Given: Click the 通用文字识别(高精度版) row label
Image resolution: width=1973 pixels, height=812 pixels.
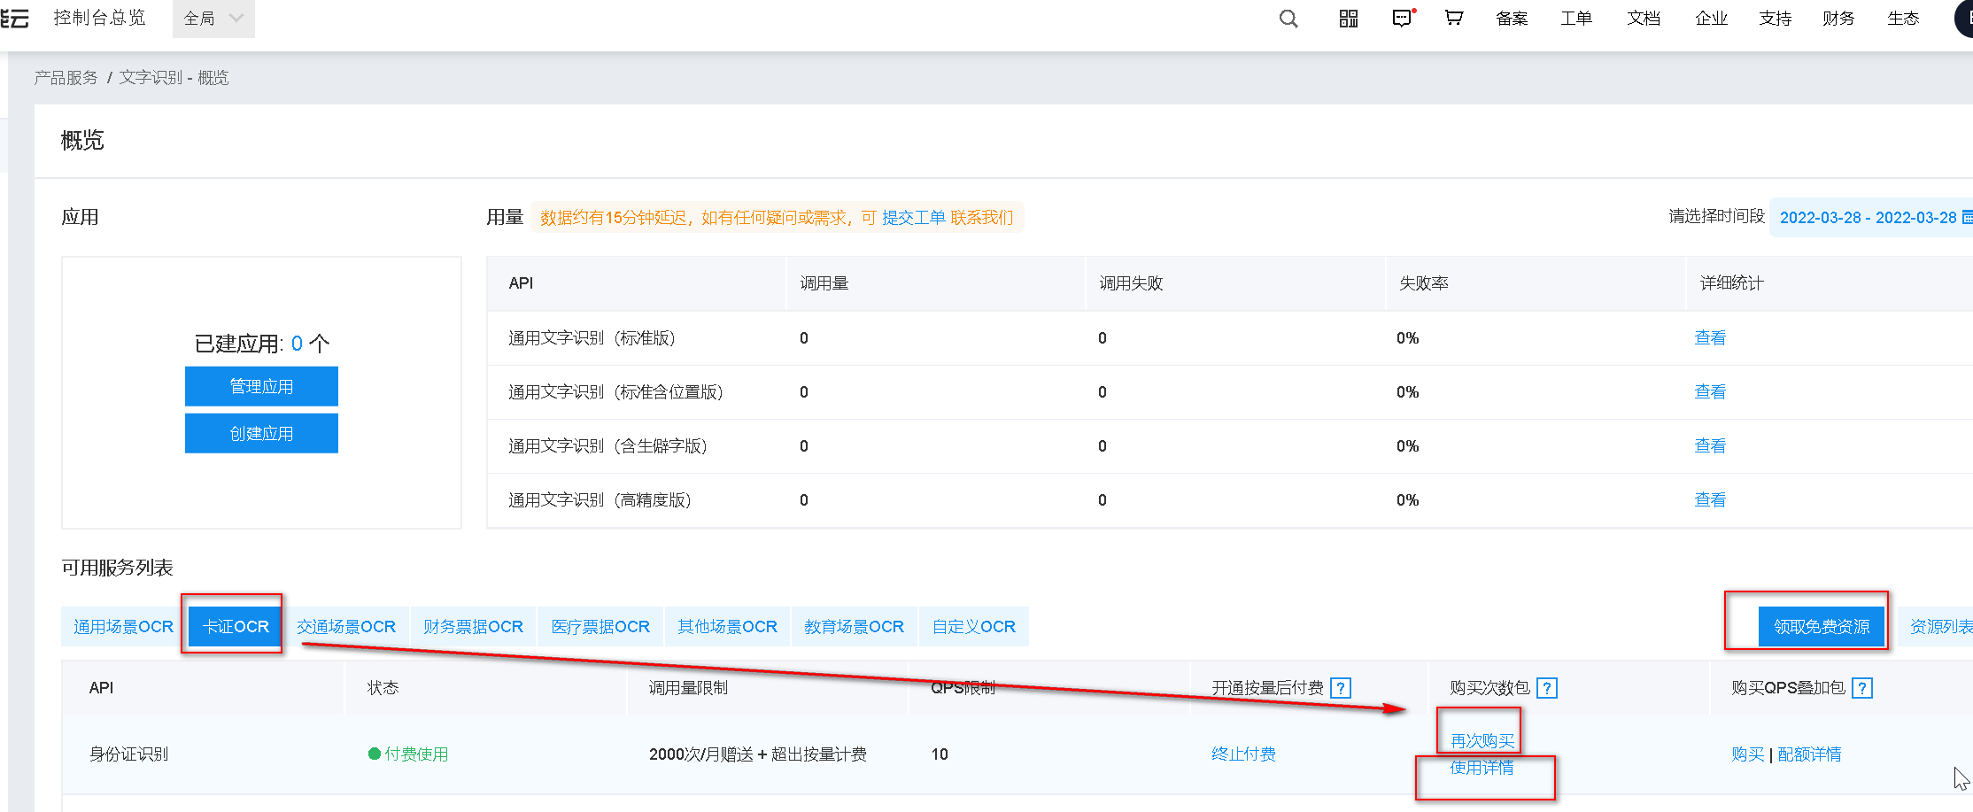Looking at the screenshot, I should [600, 500].
